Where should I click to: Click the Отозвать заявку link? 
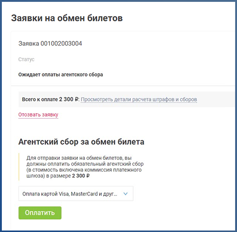[38, 114]
